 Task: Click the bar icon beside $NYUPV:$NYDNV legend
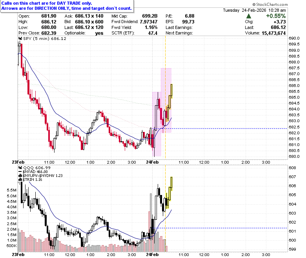(20, 176)
